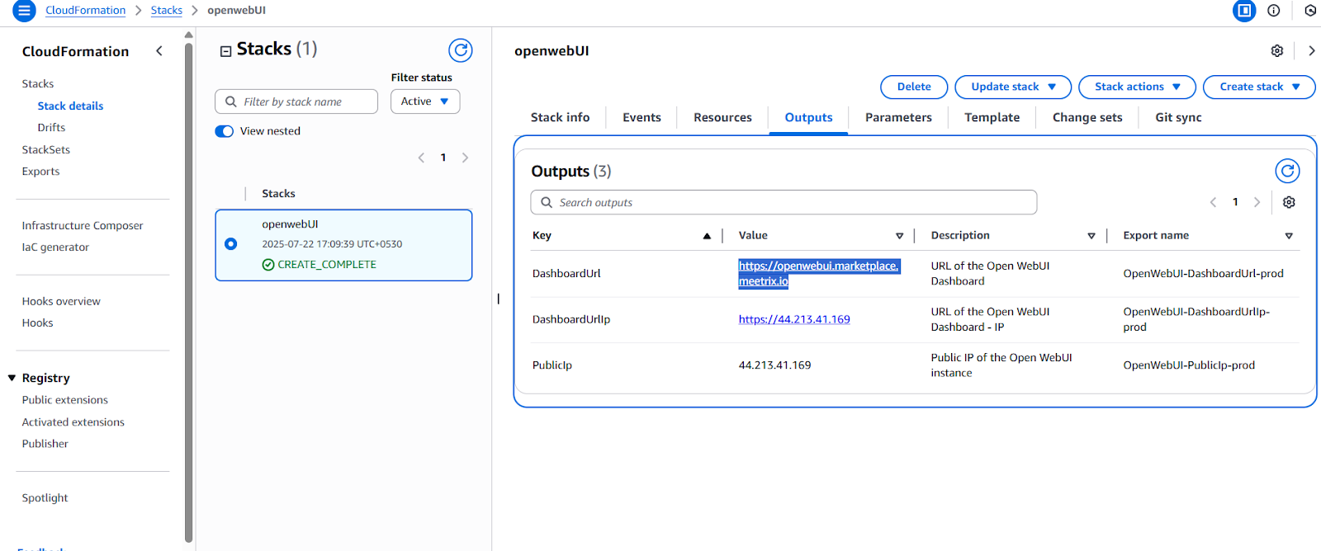Screen dimensions: 1321x551
Task: Switch to the Git sync tab
Action: tap(1178, 117)
